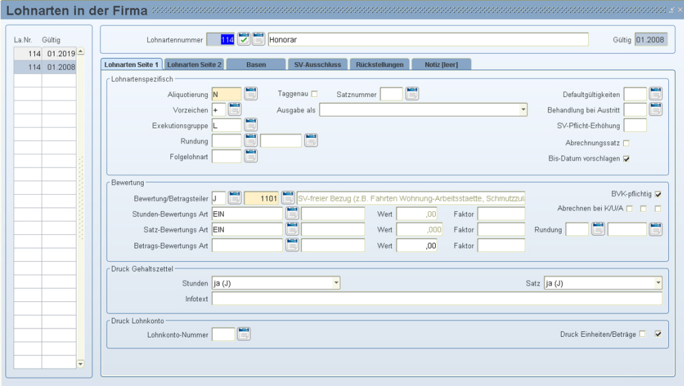Open lookup list icon next to Aliquotierung field
The image size is (684, 386).
tap(251, 94)
